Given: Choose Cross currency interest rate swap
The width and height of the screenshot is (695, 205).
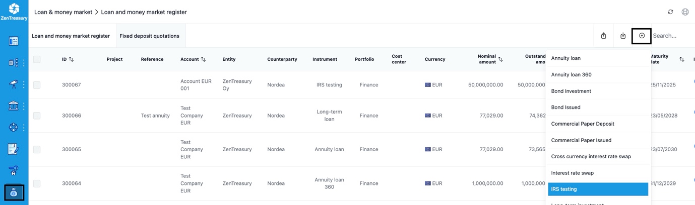Looking at the screenshot, I should pyautogui.click(x=598, y=156).
